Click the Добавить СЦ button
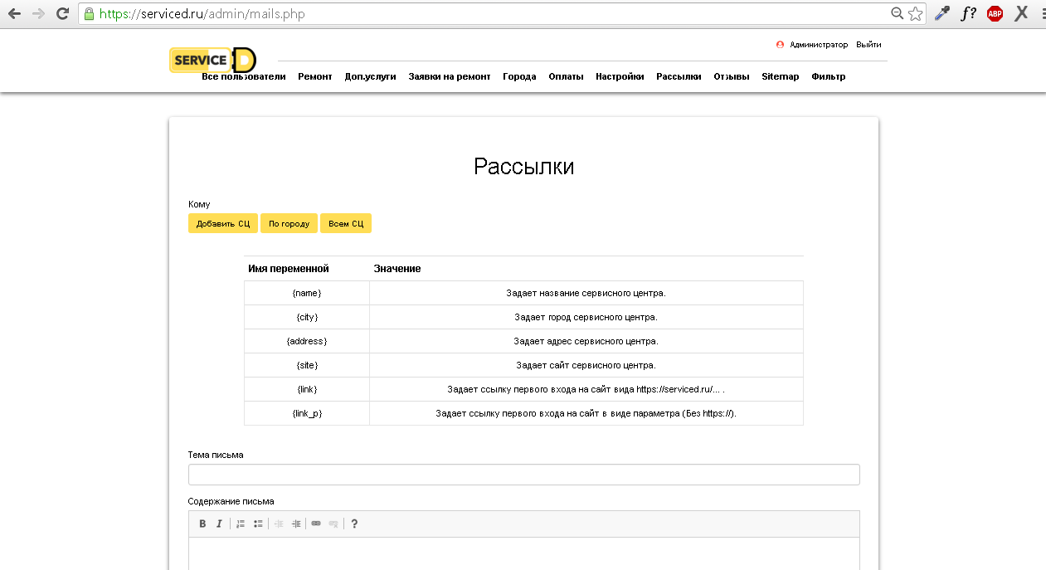The width and height of the screenshot is (1046, 570). coord(223,223)
